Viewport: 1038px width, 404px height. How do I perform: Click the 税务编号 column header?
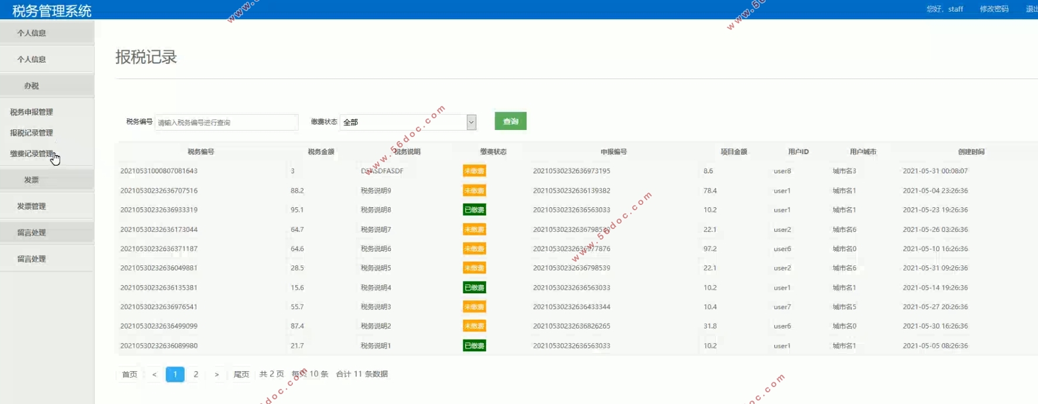point(201,152)
